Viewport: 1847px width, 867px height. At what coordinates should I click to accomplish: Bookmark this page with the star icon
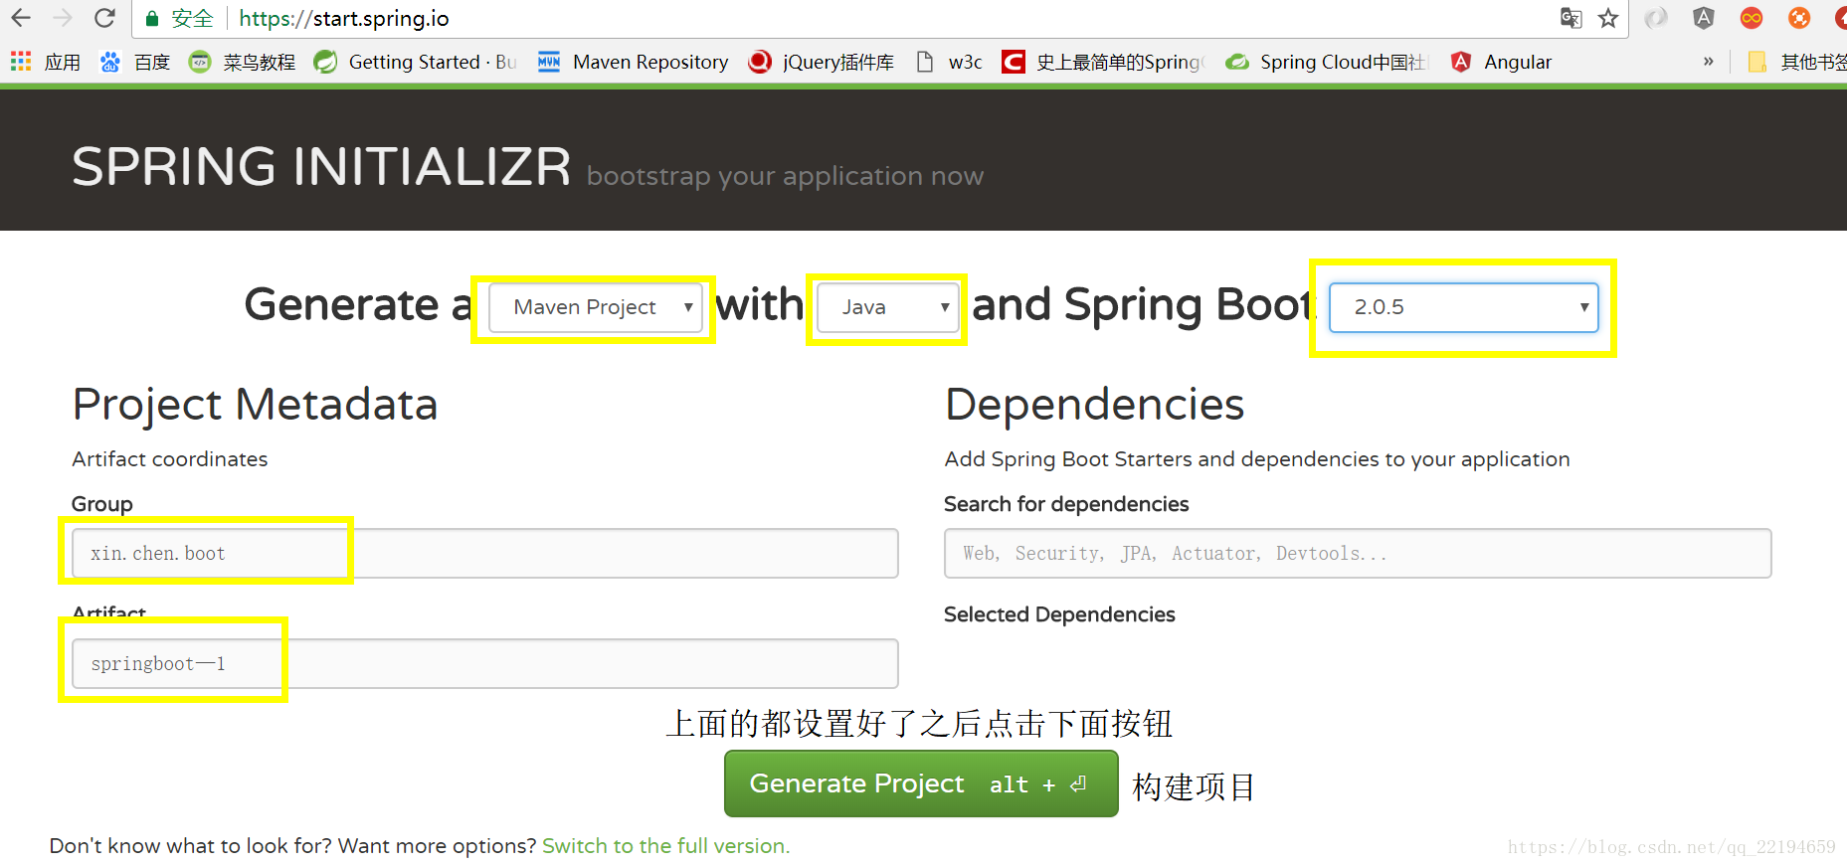(x=1608, y=18)
